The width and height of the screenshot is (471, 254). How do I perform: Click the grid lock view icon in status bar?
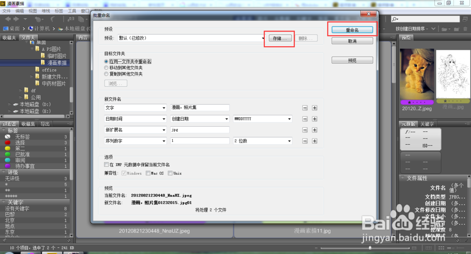(429, 248)
